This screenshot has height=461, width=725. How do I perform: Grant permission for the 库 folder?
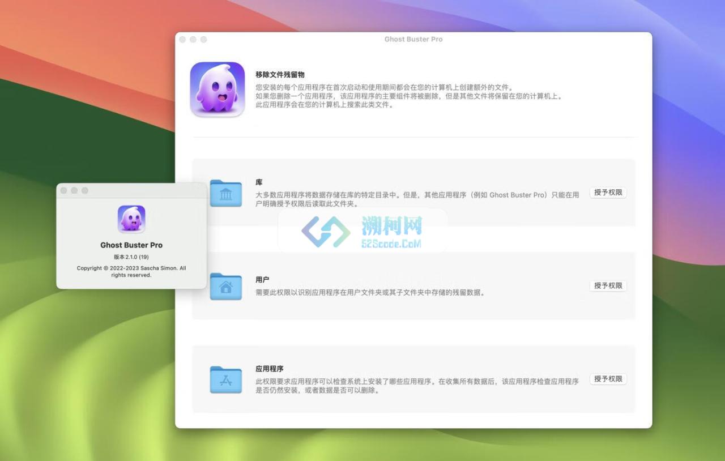[x=608, y=193]
